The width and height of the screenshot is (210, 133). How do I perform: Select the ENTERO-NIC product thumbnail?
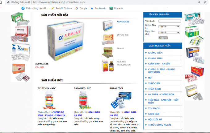[x=108, y=39]
